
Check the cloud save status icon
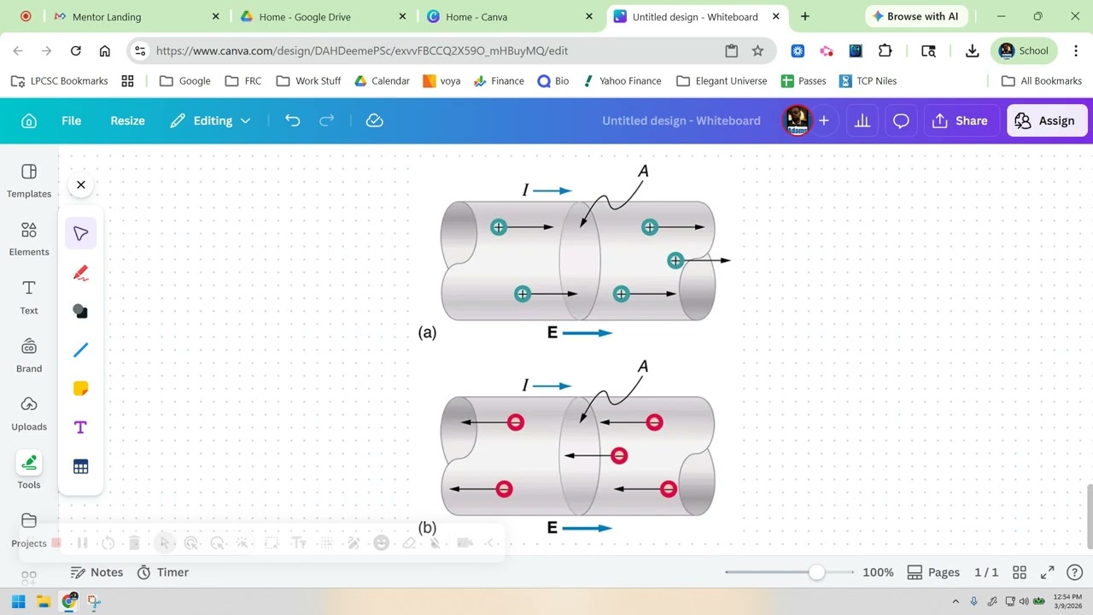pos(374,120)
